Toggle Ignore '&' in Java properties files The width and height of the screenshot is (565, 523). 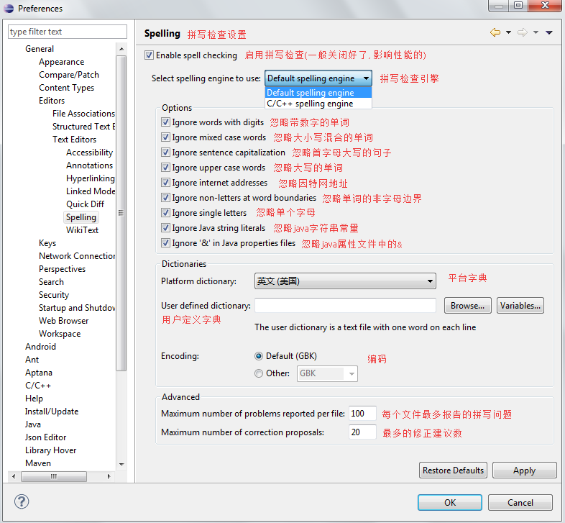[165, 243]
